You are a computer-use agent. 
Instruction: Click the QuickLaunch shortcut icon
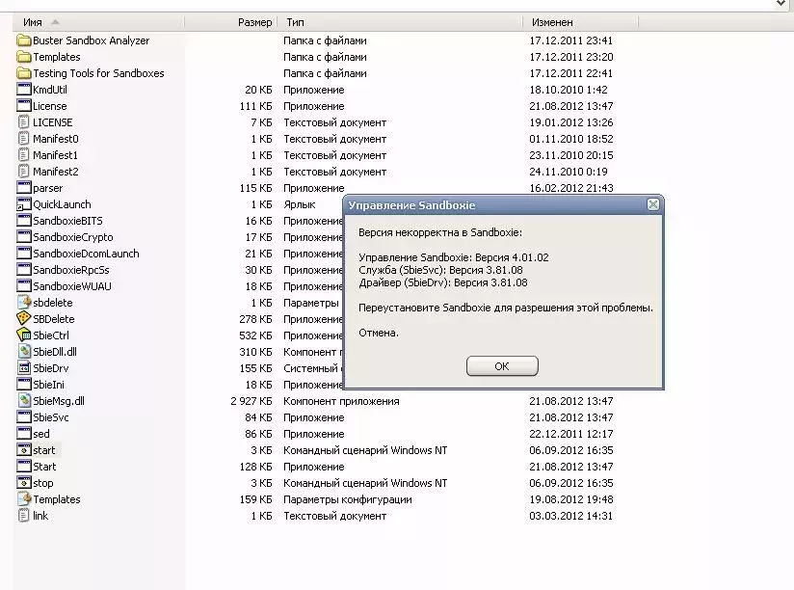[24, 204]
